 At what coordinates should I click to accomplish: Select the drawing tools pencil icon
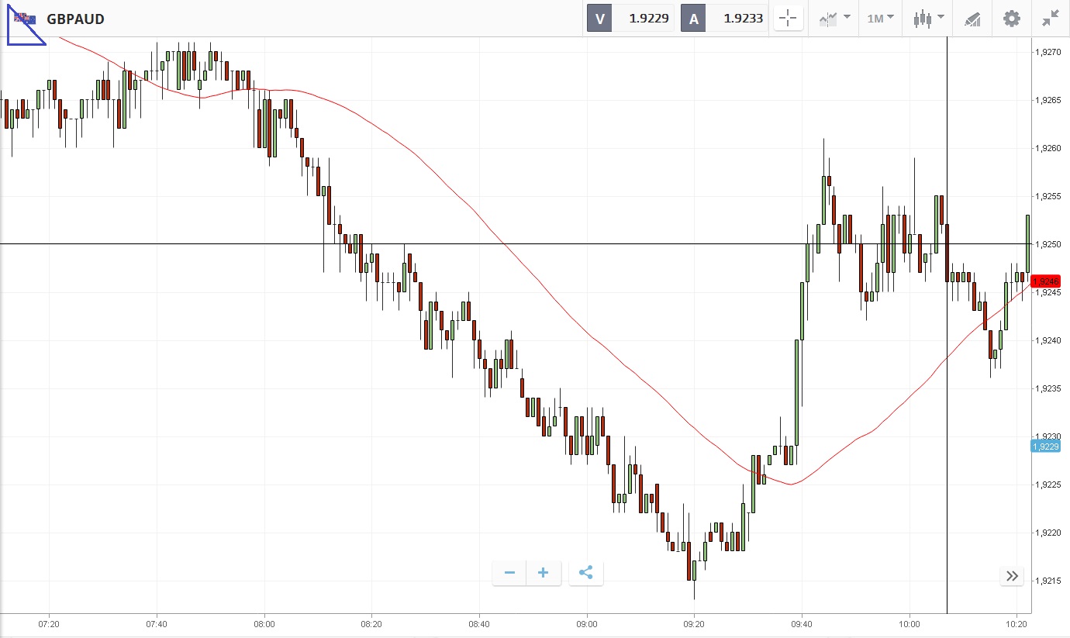[x=972, y=19]
